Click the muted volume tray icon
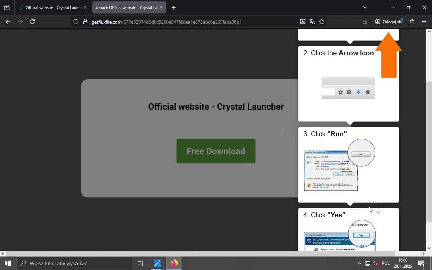Screen dimensions: 432x270 pos(375,263)
